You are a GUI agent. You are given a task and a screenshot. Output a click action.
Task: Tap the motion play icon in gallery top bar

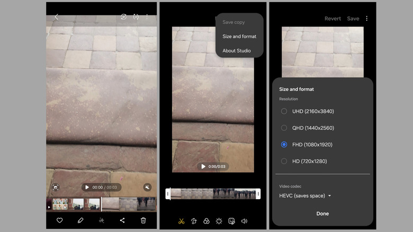(123, 17)
